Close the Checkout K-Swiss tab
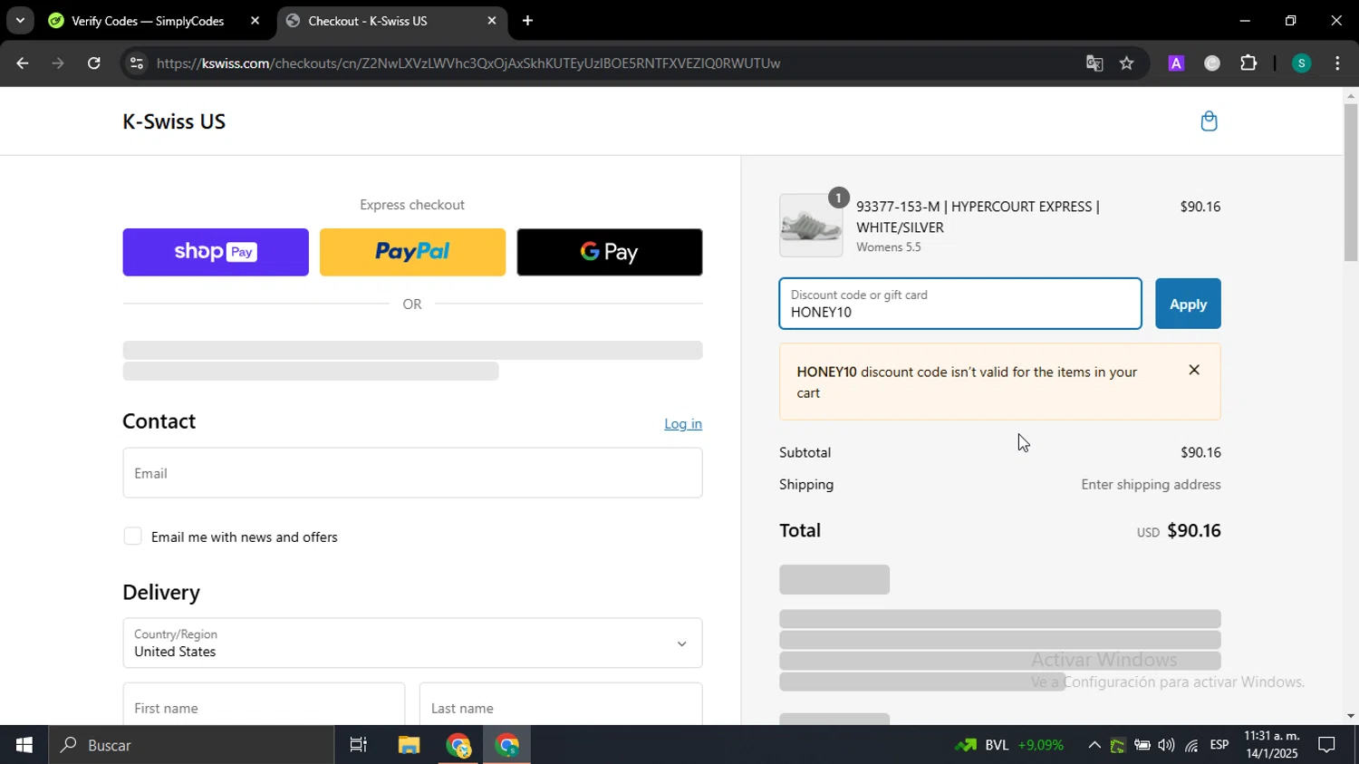Image resolution: width=1359 pixels, height=764 pixels. [x=492, y=21]
